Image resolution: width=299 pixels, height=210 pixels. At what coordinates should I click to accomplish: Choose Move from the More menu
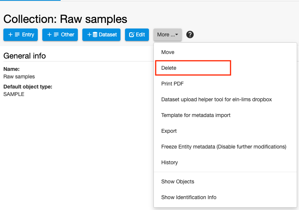[225, 52]
